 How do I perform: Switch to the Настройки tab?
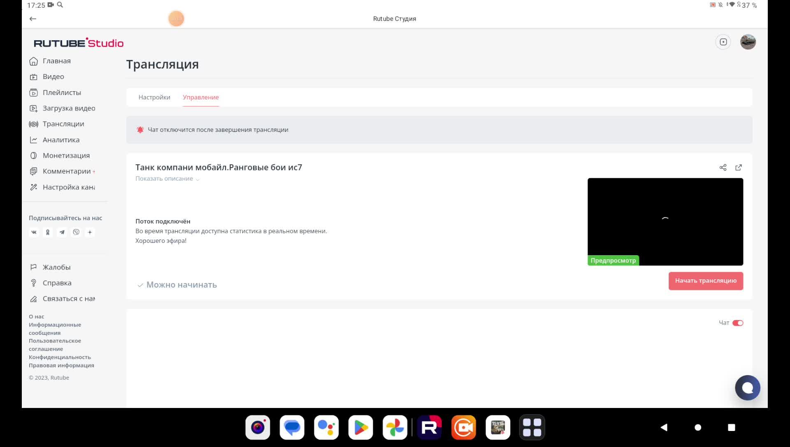(154, 97)
